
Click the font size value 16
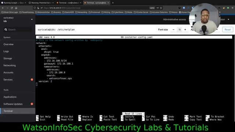[x=180, y=29]
